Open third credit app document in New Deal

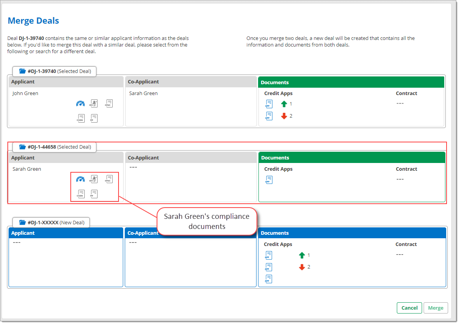269,279
